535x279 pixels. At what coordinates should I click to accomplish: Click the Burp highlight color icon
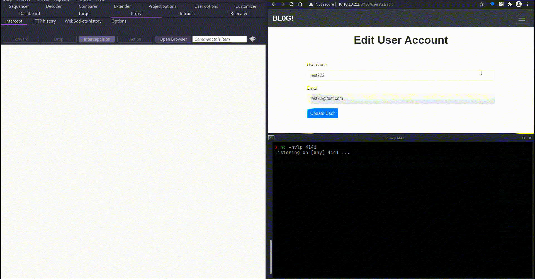[252, 39]
